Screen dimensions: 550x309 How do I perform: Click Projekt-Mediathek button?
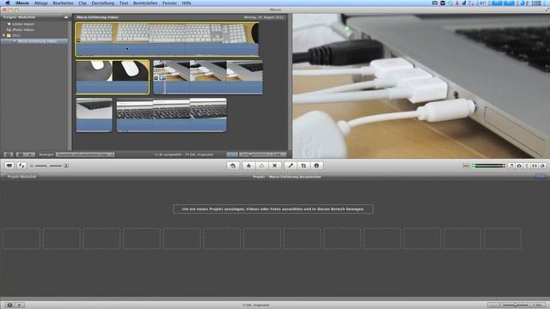(21, 177)
